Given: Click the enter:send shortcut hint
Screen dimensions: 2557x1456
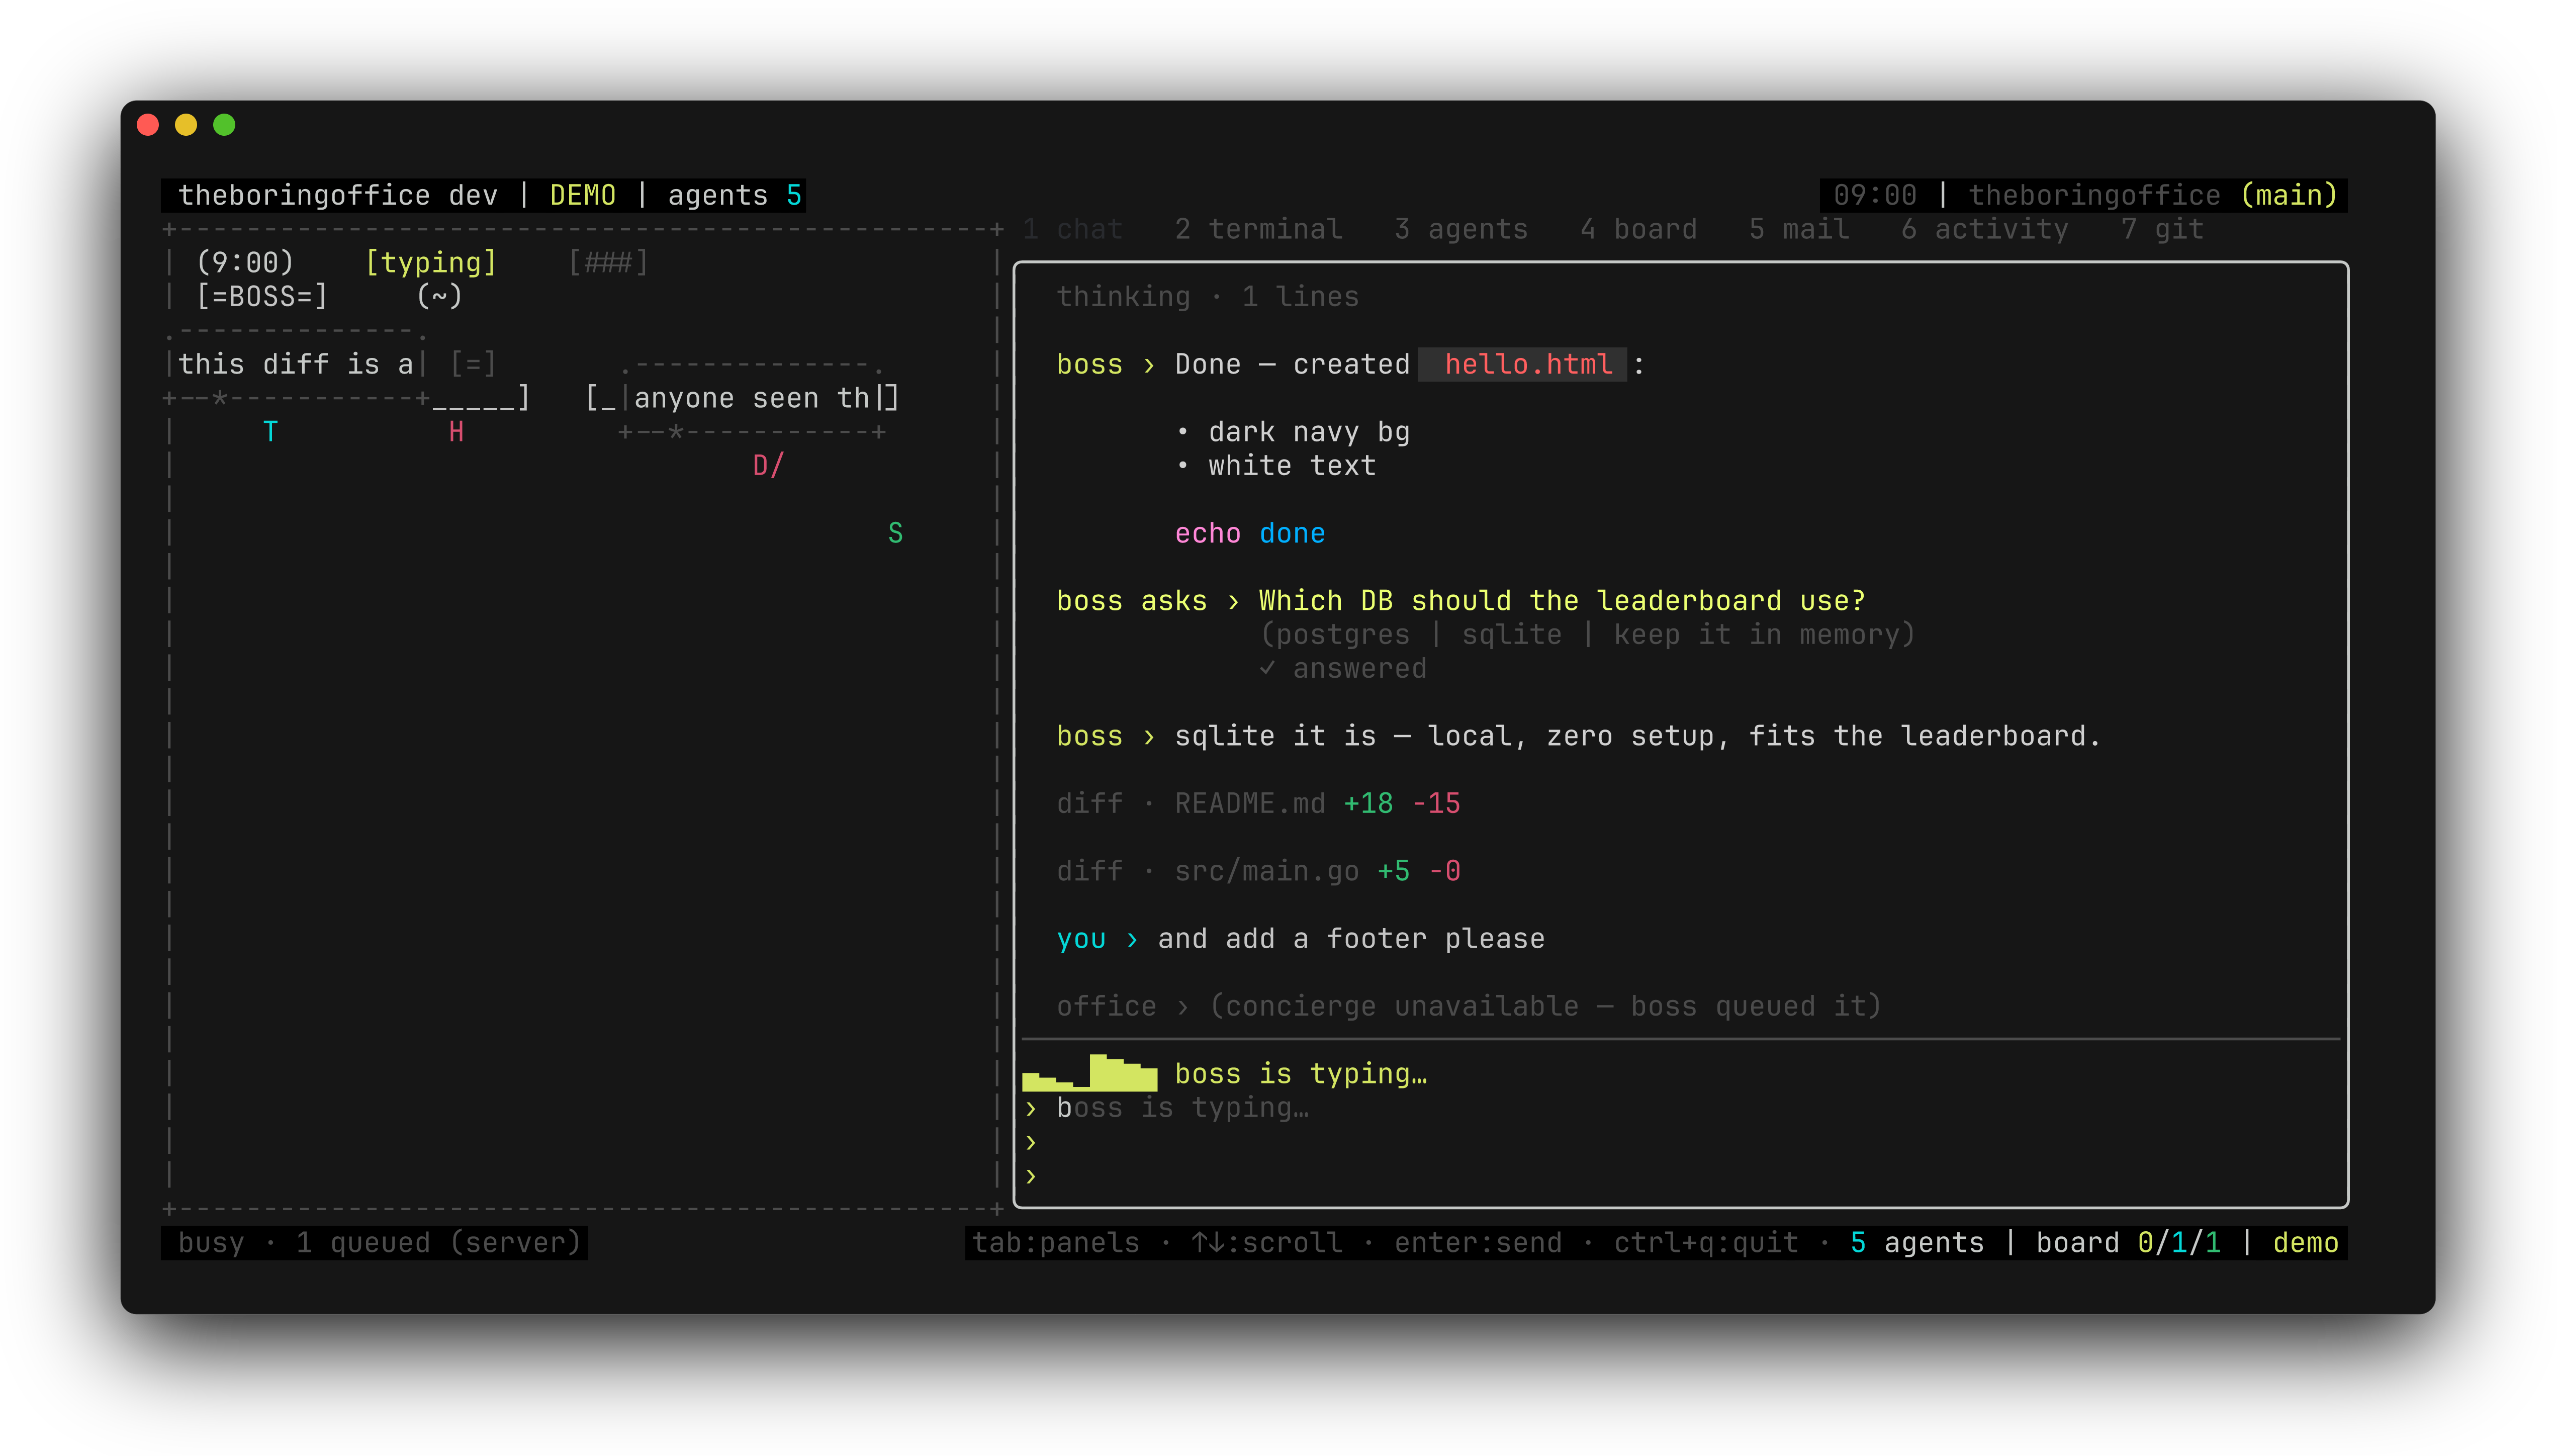Looking at the screenshot, I should coord(1478,1243).
